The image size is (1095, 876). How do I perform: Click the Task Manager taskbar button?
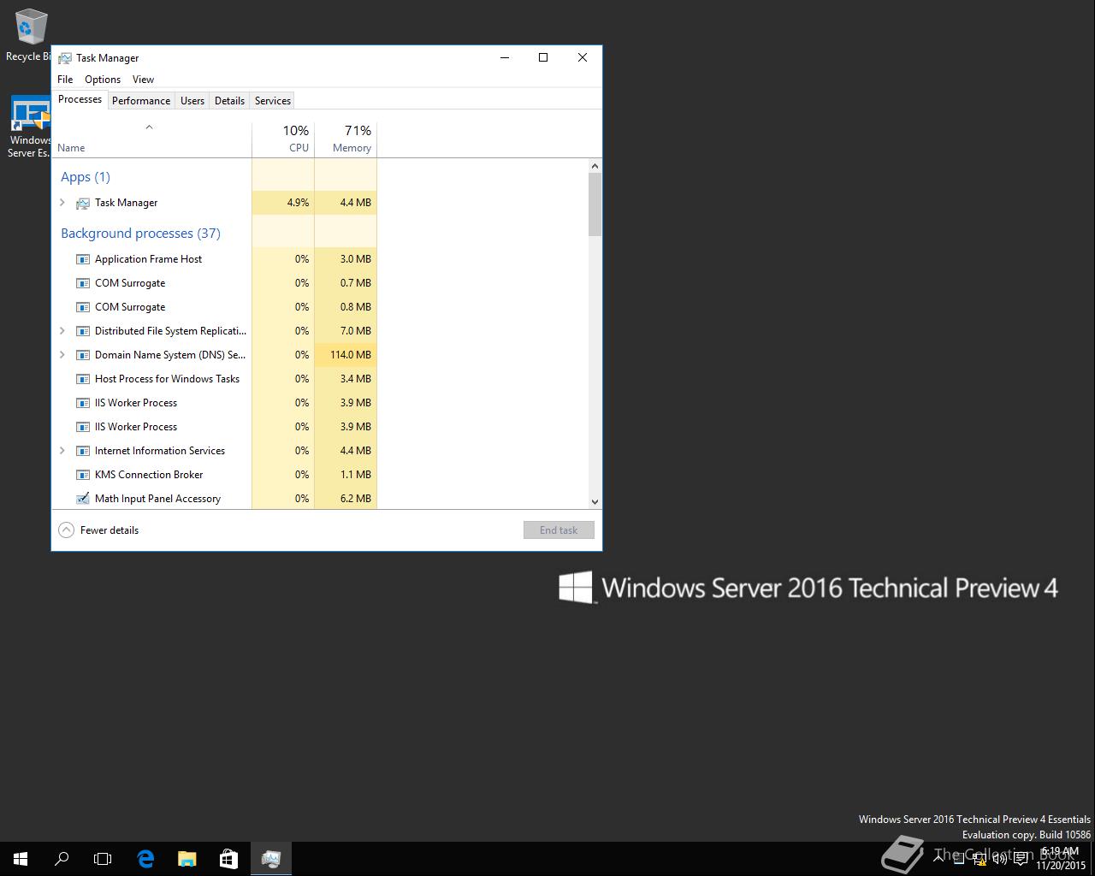(x=271, y=859)
